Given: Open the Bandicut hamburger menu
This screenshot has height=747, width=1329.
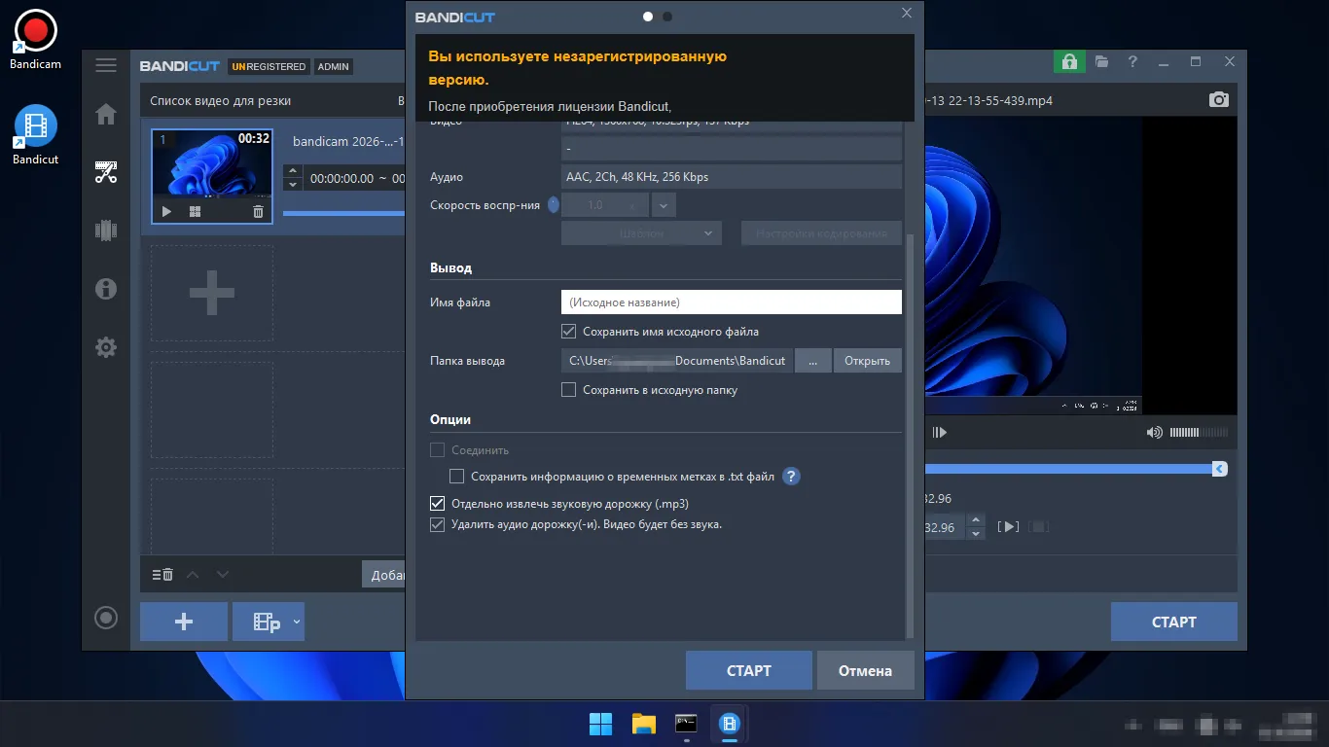Looking at the screenshot, I should pyautogui.click(x=106, y=65).
